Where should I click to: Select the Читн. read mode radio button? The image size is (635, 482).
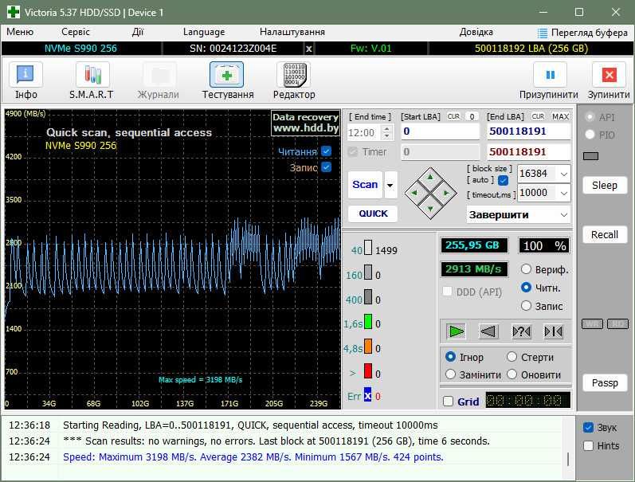pyautogui.click(x=526, y=287)
